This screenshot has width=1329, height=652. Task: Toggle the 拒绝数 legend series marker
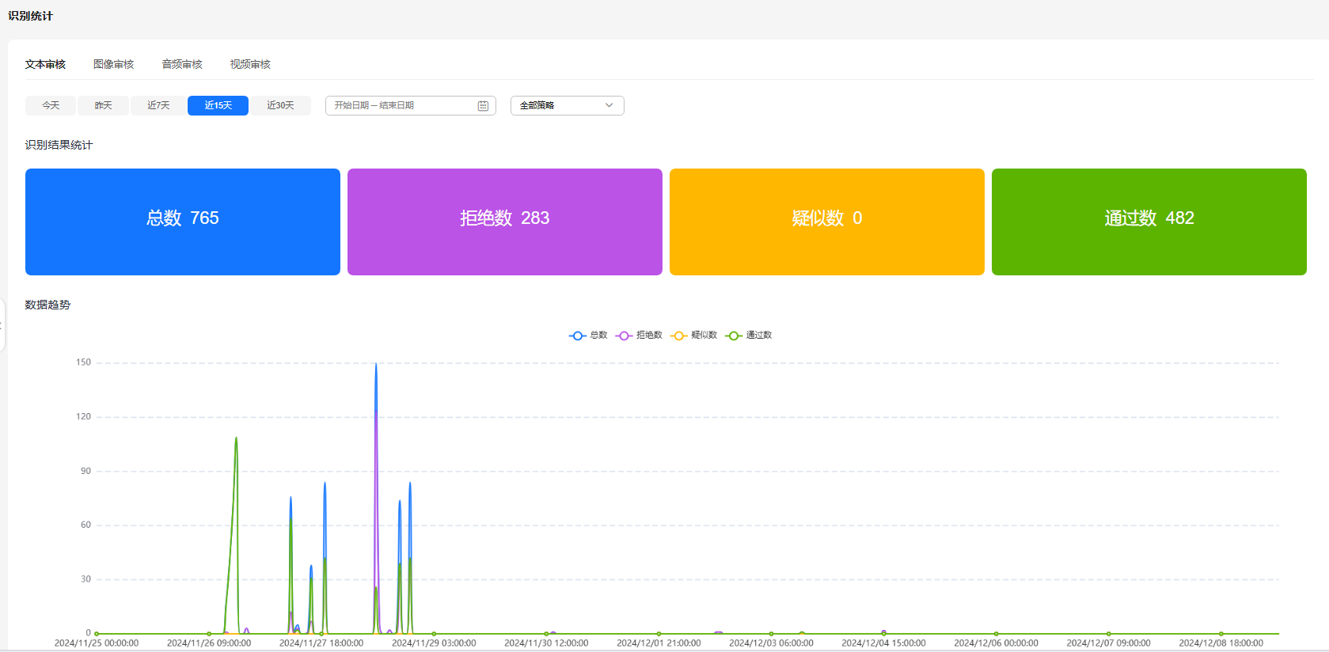click(x=624, y=335)
